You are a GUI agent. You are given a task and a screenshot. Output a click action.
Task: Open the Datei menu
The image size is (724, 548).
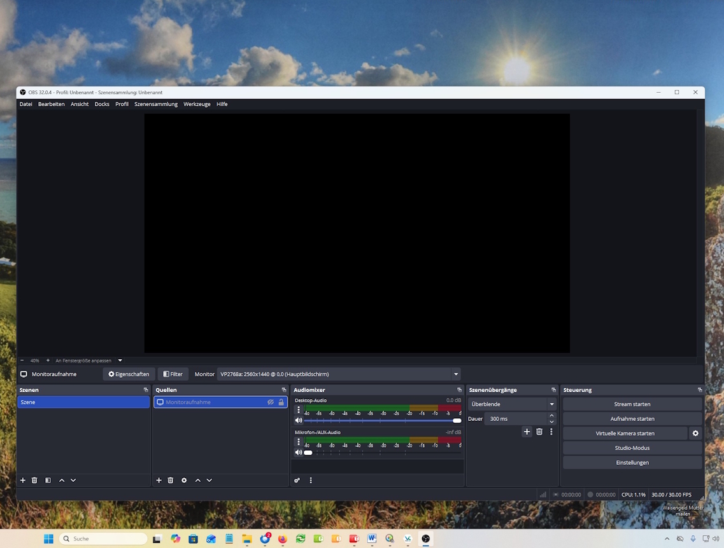[26, 104]
